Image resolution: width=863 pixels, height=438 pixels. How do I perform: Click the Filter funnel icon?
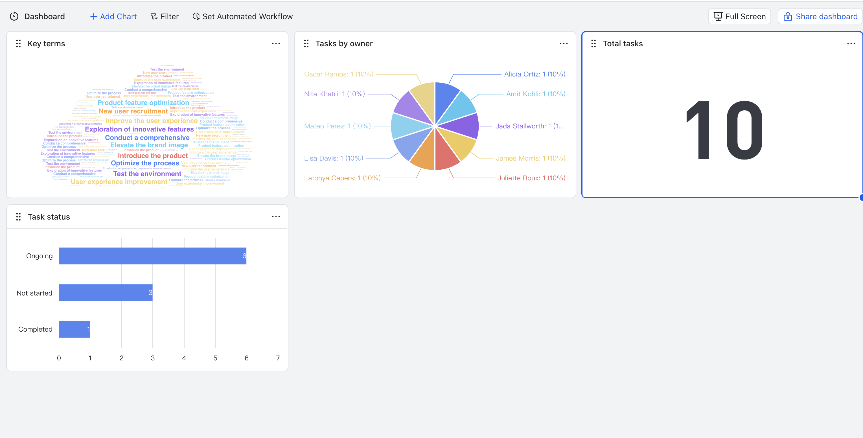[154, 16]
